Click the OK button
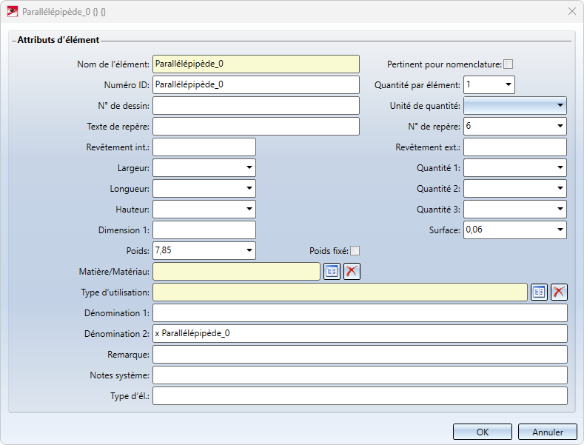 tap(482, 432)
